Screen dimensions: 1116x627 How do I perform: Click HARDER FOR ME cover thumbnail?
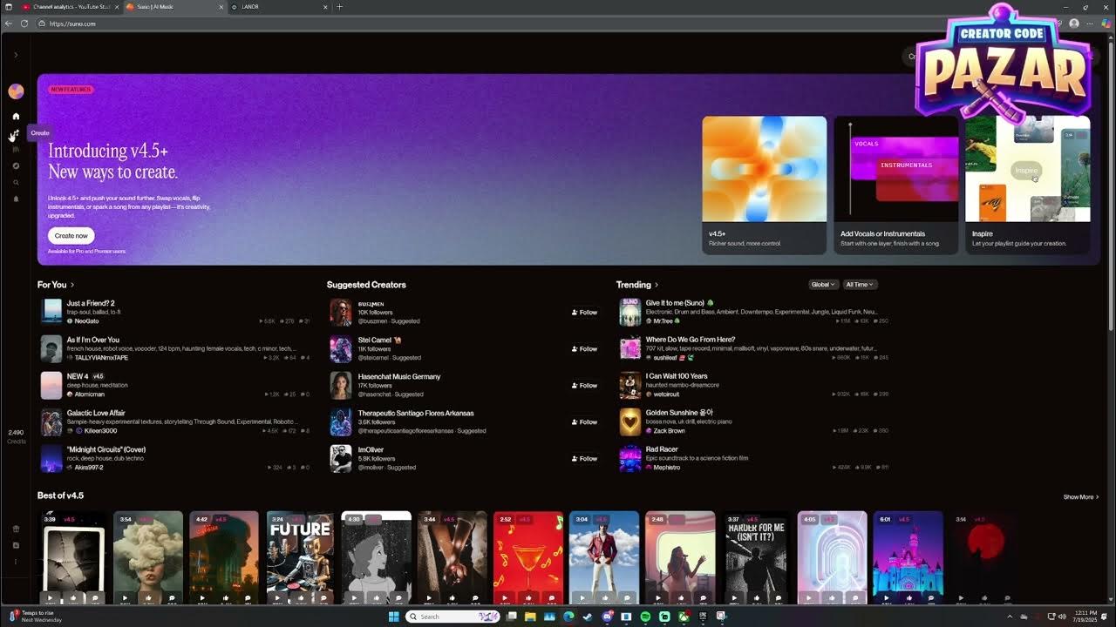tap(756, 557)
